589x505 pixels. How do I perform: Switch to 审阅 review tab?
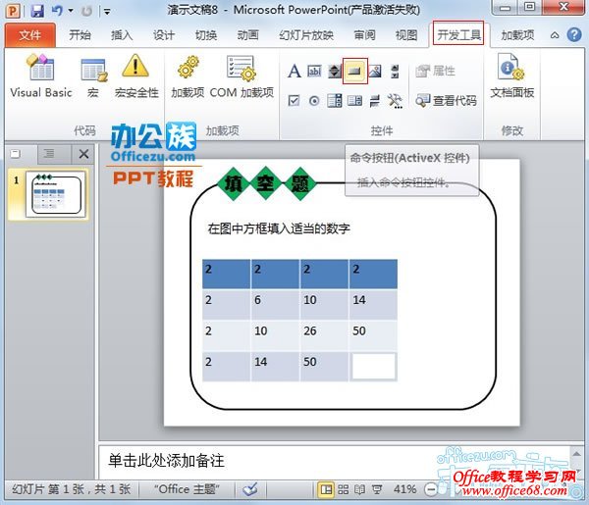pos(364,35)
